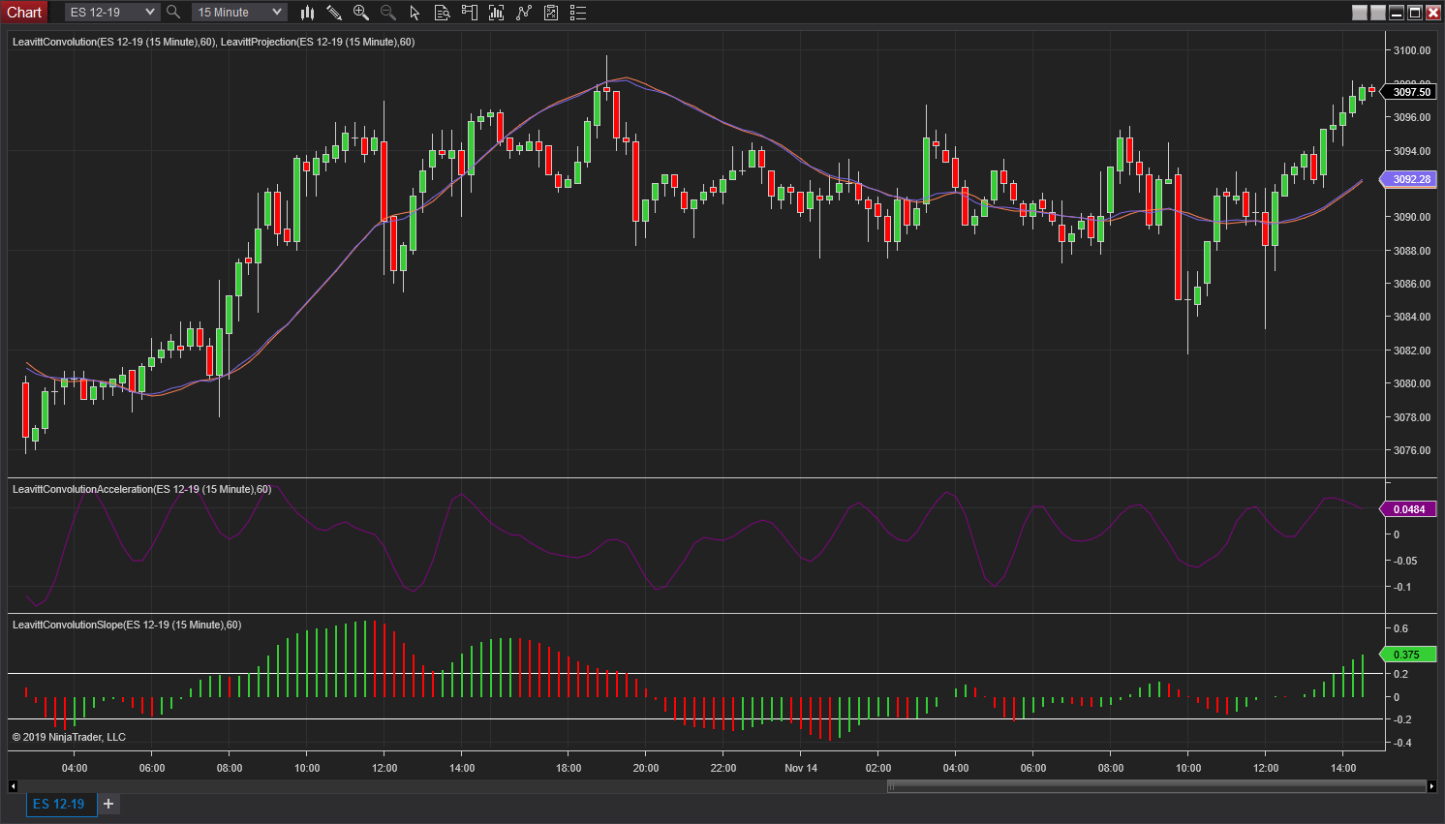Click the 22:00 time axis label
Viewport: 1445px width, 824px height.
pos(723,768)
